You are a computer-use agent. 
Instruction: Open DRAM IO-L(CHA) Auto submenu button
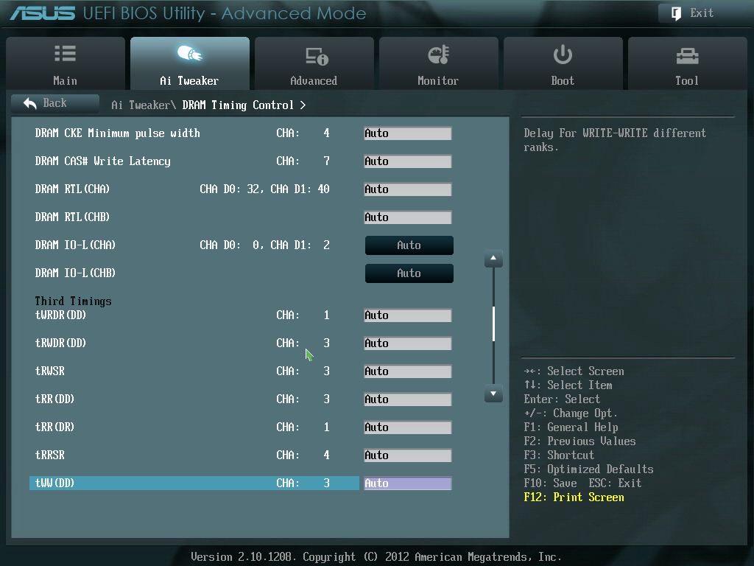[409, 245]
